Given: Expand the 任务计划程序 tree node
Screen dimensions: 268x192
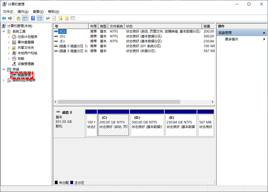Looking at the screenshot, I should click(9, 37).
